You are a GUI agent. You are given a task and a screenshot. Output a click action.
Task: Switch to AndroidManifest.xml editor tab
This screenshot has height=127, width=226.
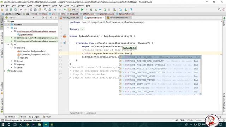tap(119, 18)
